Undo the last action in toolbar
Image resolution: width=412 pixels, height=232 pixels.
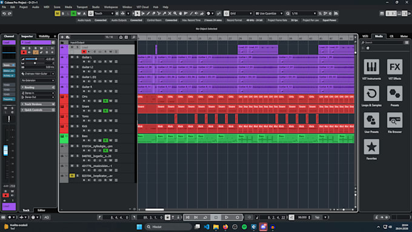4,13
